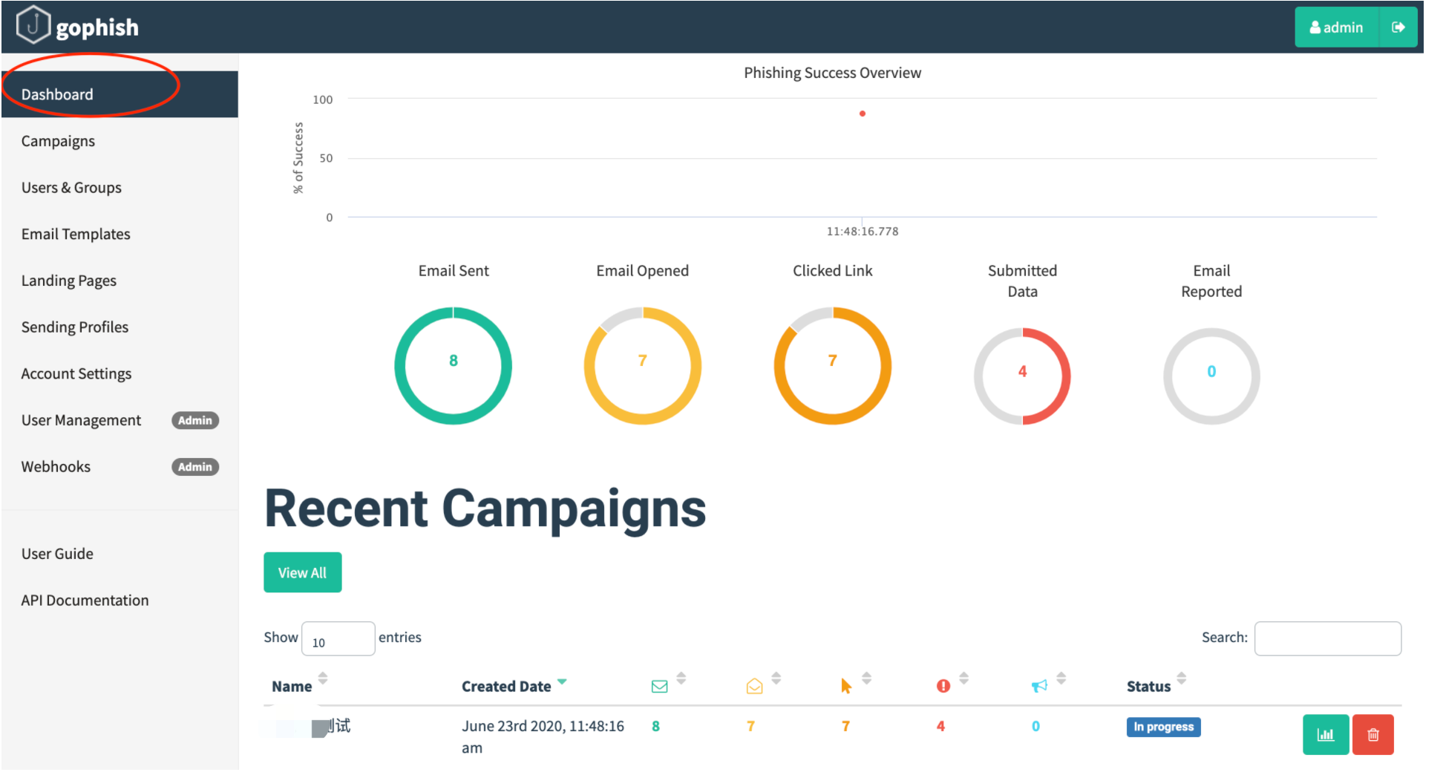Click the opened envelope column icon
Image resolution: width=1443 pixels, height=775 pixels.
(x=754, y=686)
